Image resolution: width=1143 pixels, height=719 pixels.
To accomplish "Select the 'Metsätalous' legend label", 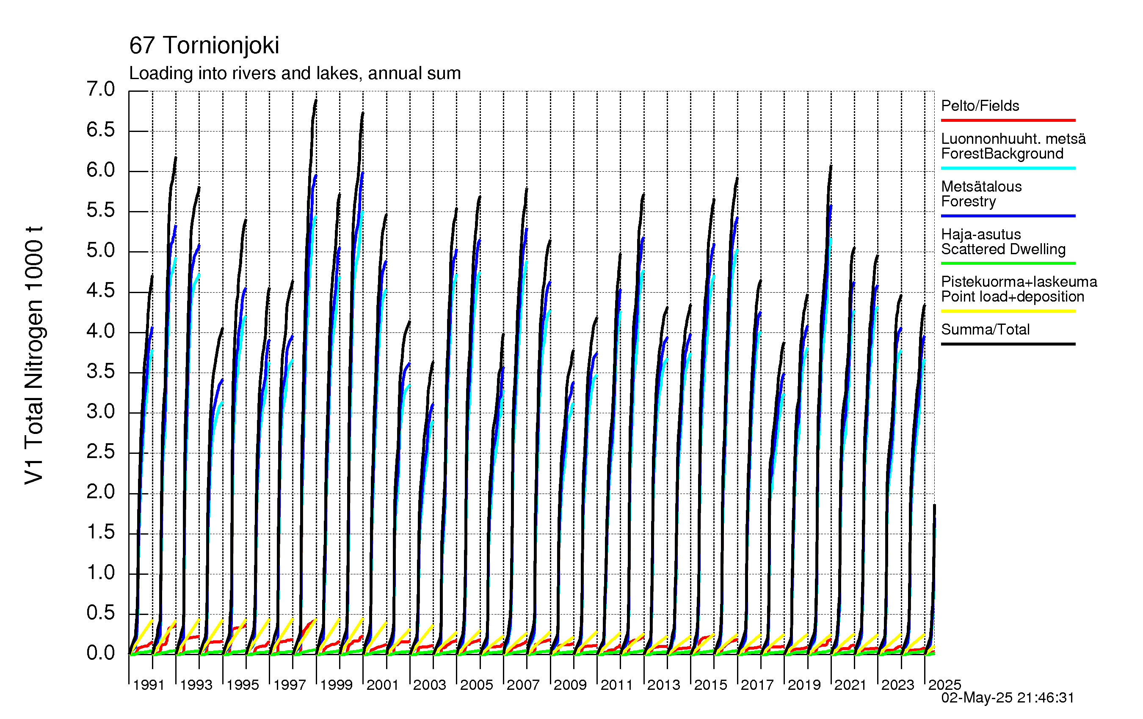I will [x=981, y=187].
